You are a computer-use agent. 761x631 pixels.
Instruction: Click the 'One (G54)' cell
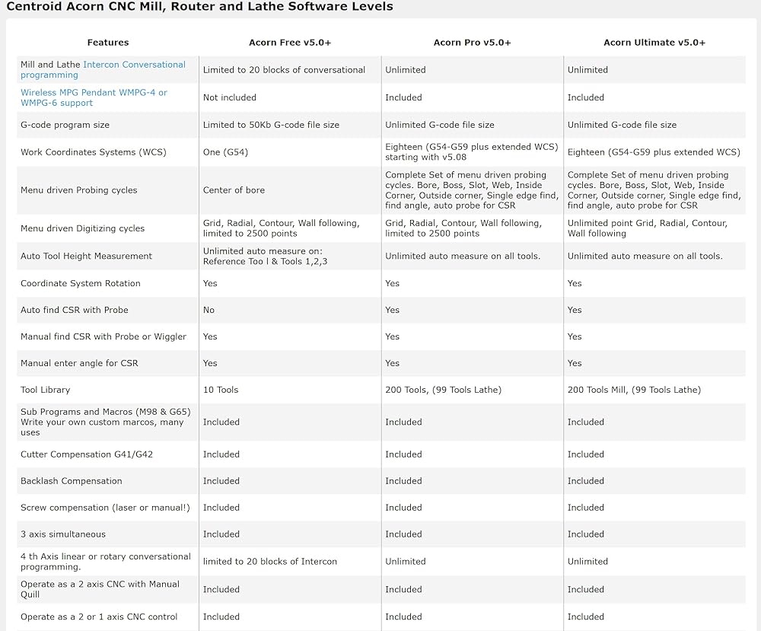click(225, 152)
